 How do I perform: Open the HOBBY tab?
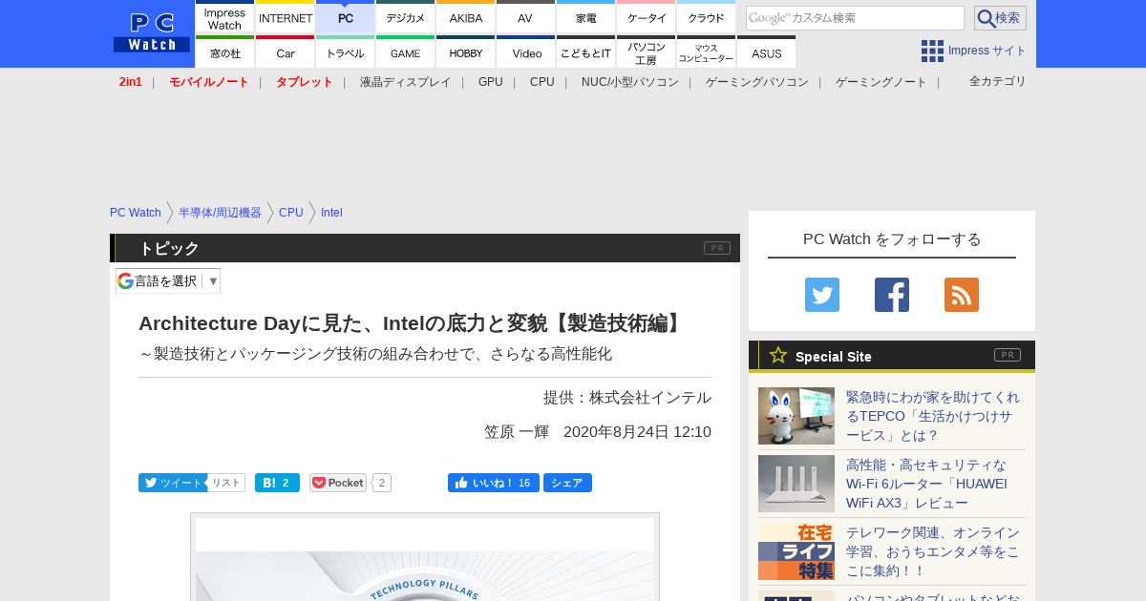pos(466,52)
